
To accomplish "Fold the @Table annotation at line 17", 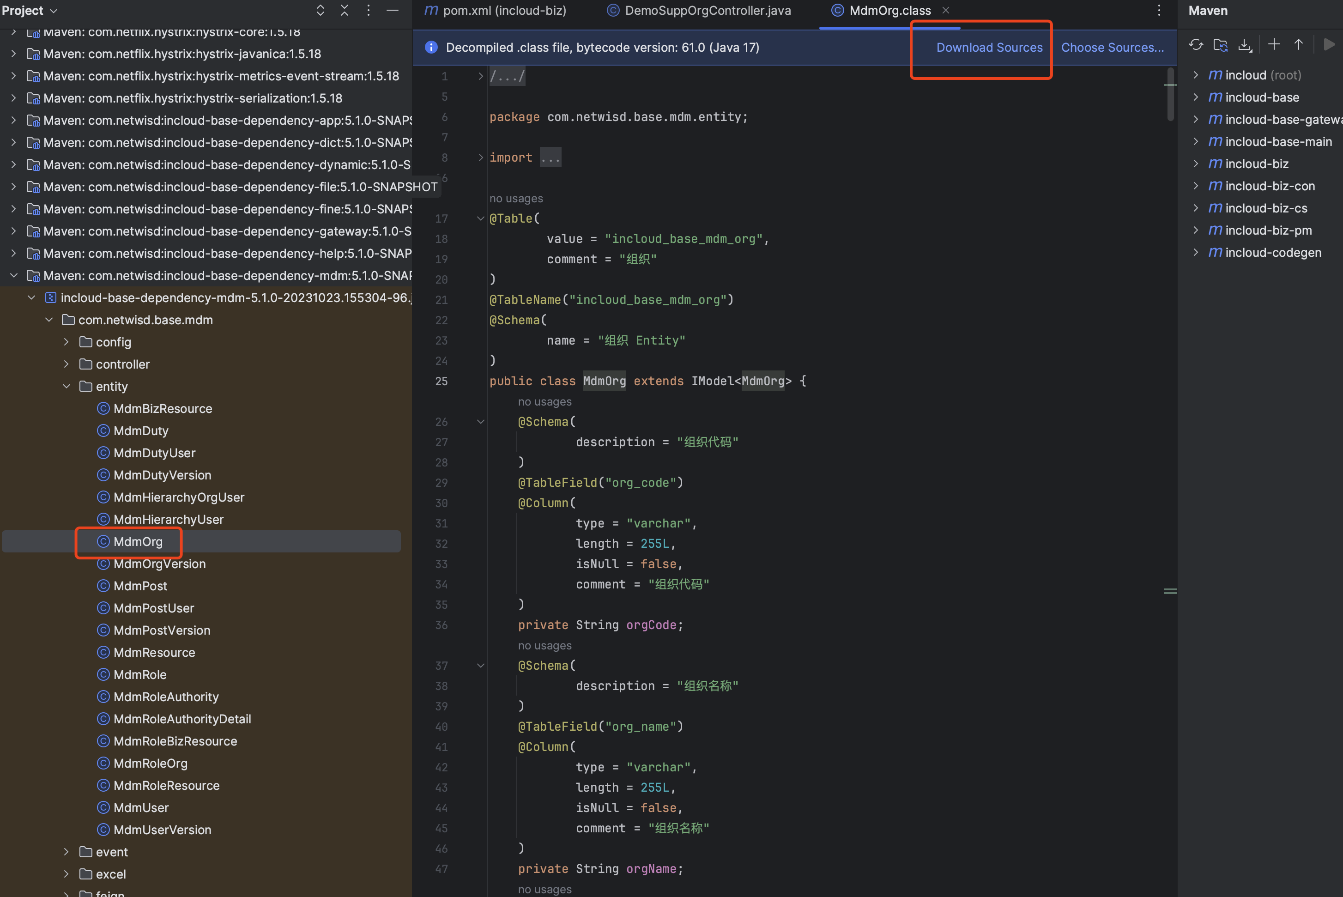I will [480, 218].
